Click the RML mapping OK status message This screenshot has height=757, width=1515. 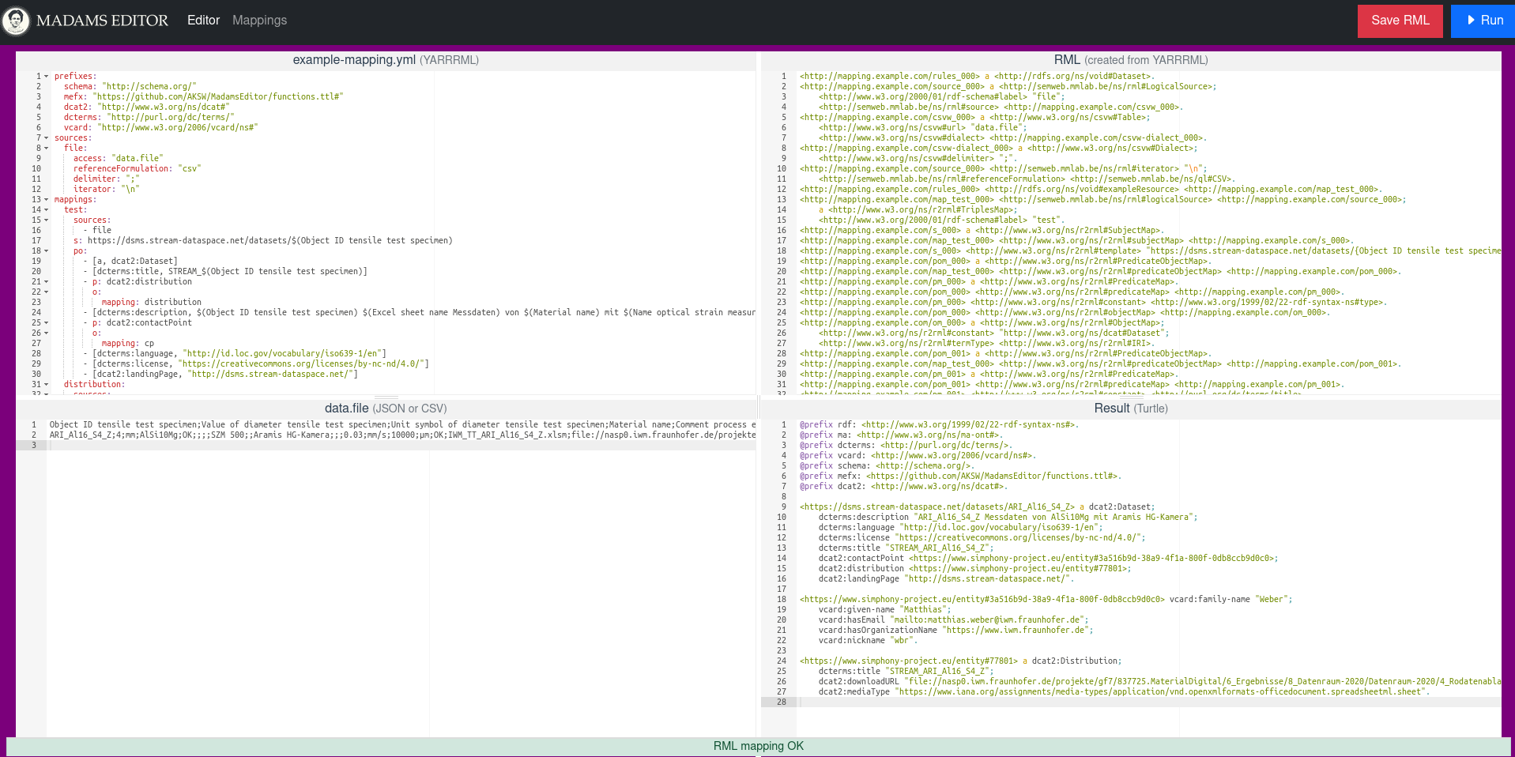coord(759,746)
